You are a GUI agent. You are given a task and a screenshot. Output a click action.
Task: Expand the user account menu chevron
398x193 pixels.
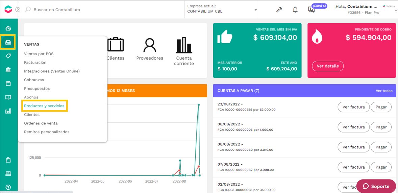[x=395, y=10]
